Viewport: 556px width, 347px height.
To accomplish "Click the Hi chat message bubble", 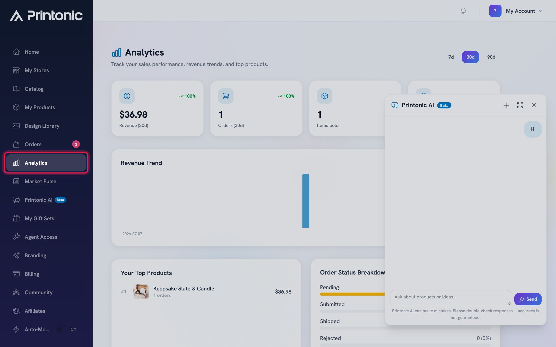I will (x=533, y=129).
